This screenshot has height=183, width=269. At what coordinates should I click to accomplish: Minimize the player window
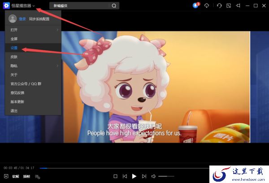point(247,6)
